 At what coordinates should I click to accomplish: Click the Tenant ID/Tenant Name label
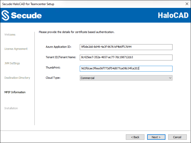pyautogui.click(x=61, y=57)
